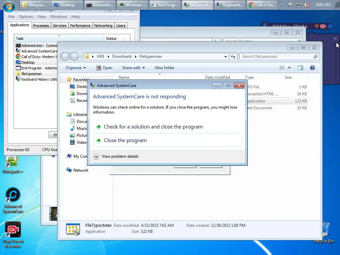Select filetypesman task row

point(36,74)
